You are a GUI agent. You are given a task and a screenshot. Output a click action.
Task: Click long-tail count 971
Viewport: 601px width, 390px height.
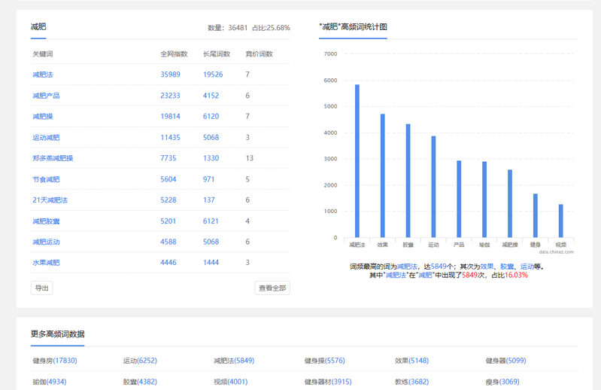(208, 179)
